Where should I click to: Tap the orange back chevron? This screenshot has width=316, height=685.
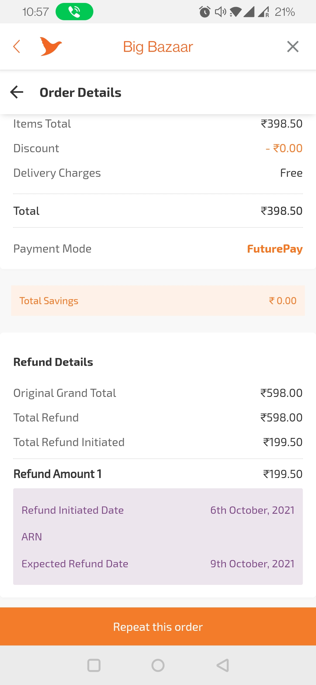(17, 47)
